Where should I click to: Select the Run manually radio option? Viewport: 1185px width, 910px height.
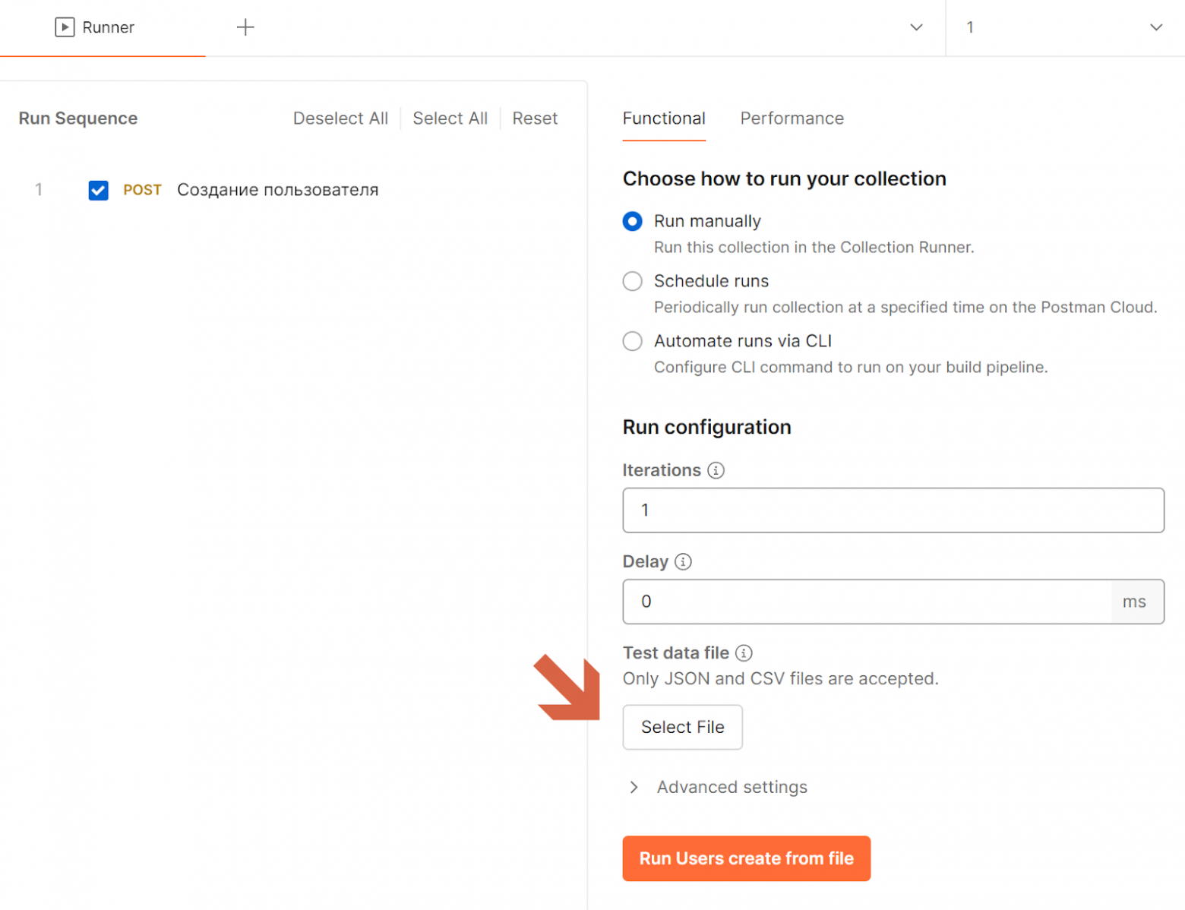coord(632,221)
